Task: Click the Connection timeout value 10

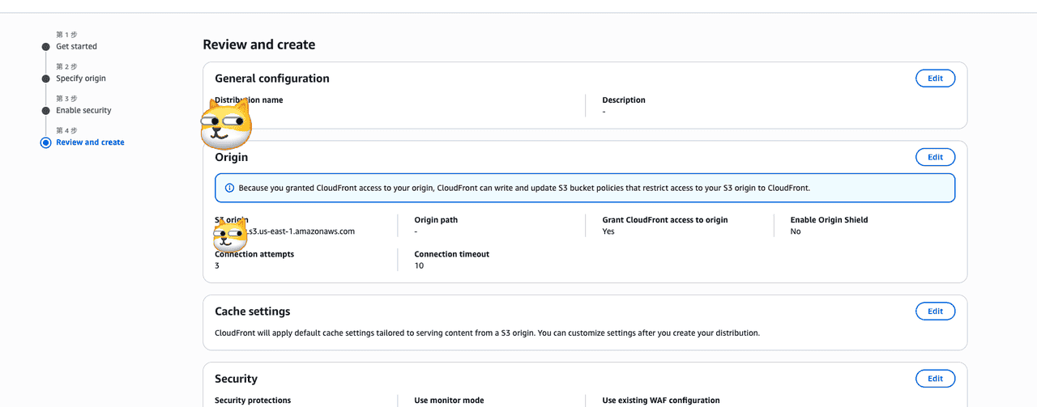Action: click(419, 265)
